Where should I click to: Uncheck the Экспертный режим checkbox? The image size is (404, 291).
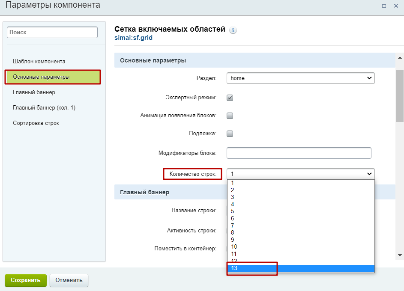pyautogui.click(x=230, y=98)
